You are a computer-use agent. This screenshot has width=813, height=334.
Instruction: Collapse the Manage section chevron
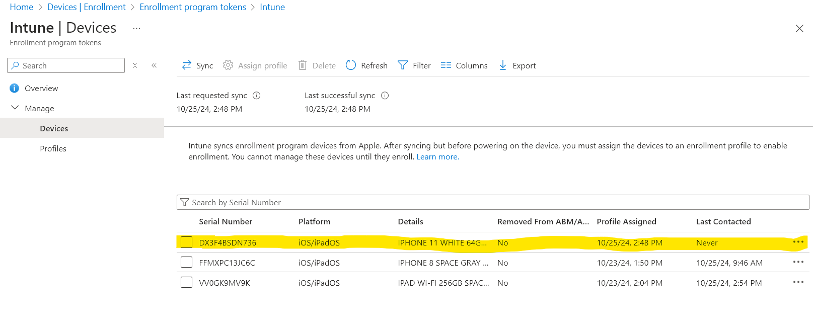pos(15,108)
